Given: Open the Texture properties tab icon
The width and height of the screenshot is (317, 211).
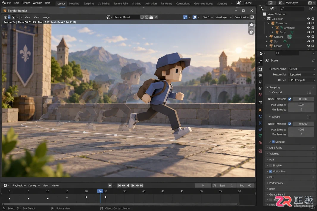Looking at the screenshot, I should coord(260,151).
